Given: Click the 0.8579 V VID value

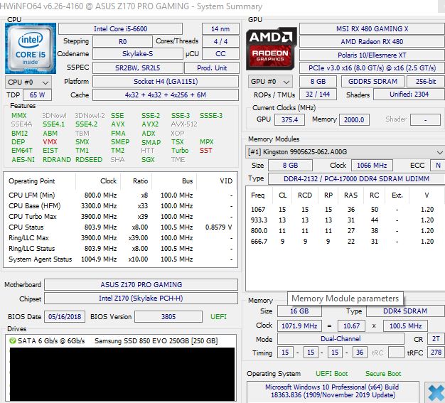Looking at the screenshot, I should (218, 227).
